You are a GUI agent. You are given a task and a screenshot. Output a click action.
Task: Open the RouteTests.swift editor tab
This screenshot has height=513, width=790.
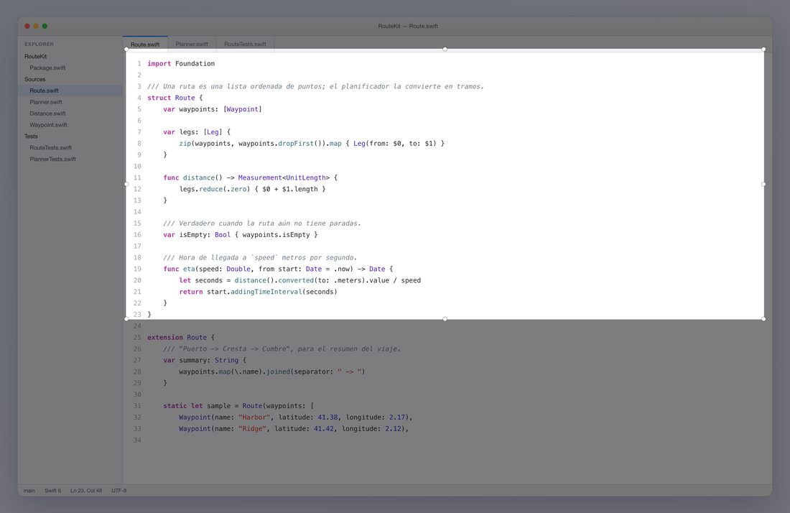pos(245,44)
